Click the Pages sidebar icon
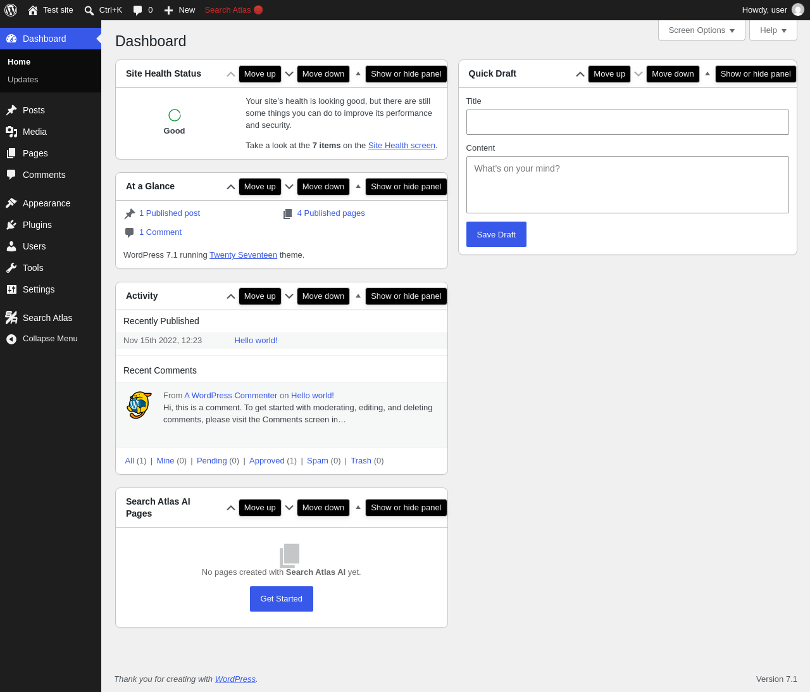Image resolution: width=810 pixels, height=692 pixels. [x=11, y=153]
